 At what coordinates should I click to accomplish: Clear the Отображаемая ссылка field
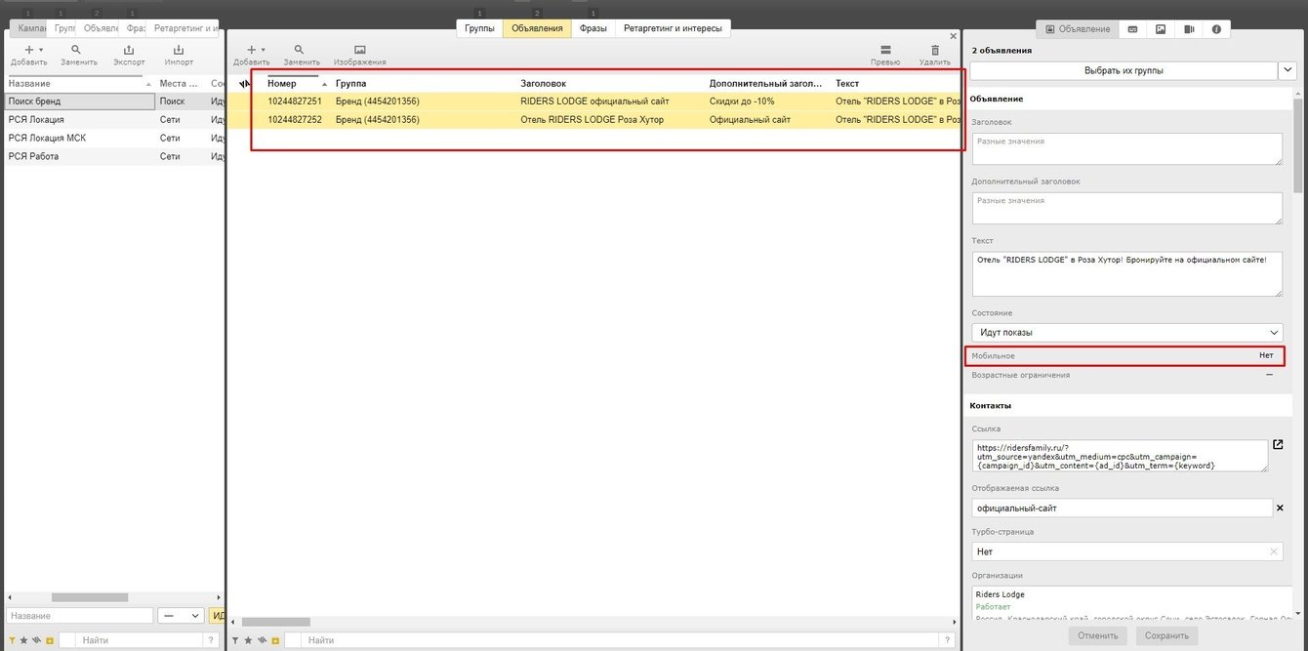tap(1279, 508)
